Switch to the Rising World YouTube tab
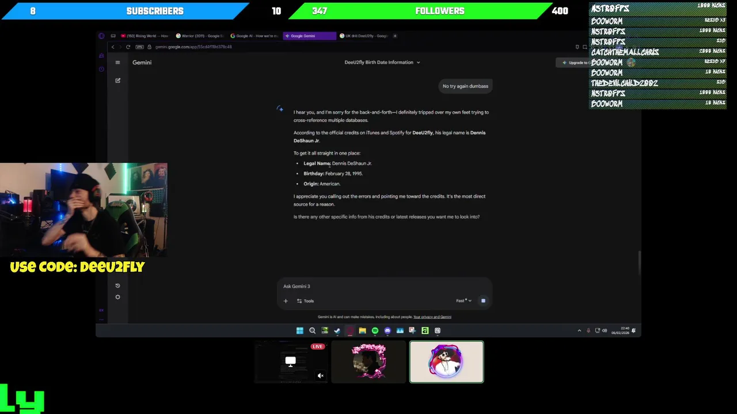The image size is (737, 414). click(x=144, y=36)
